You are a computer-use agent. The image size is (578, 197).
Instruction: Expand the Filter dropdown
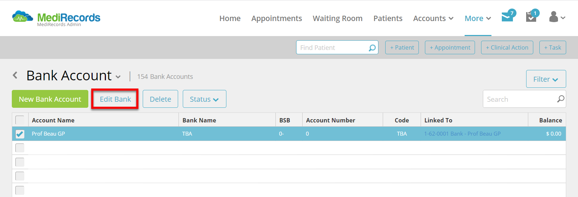[546, 79]
